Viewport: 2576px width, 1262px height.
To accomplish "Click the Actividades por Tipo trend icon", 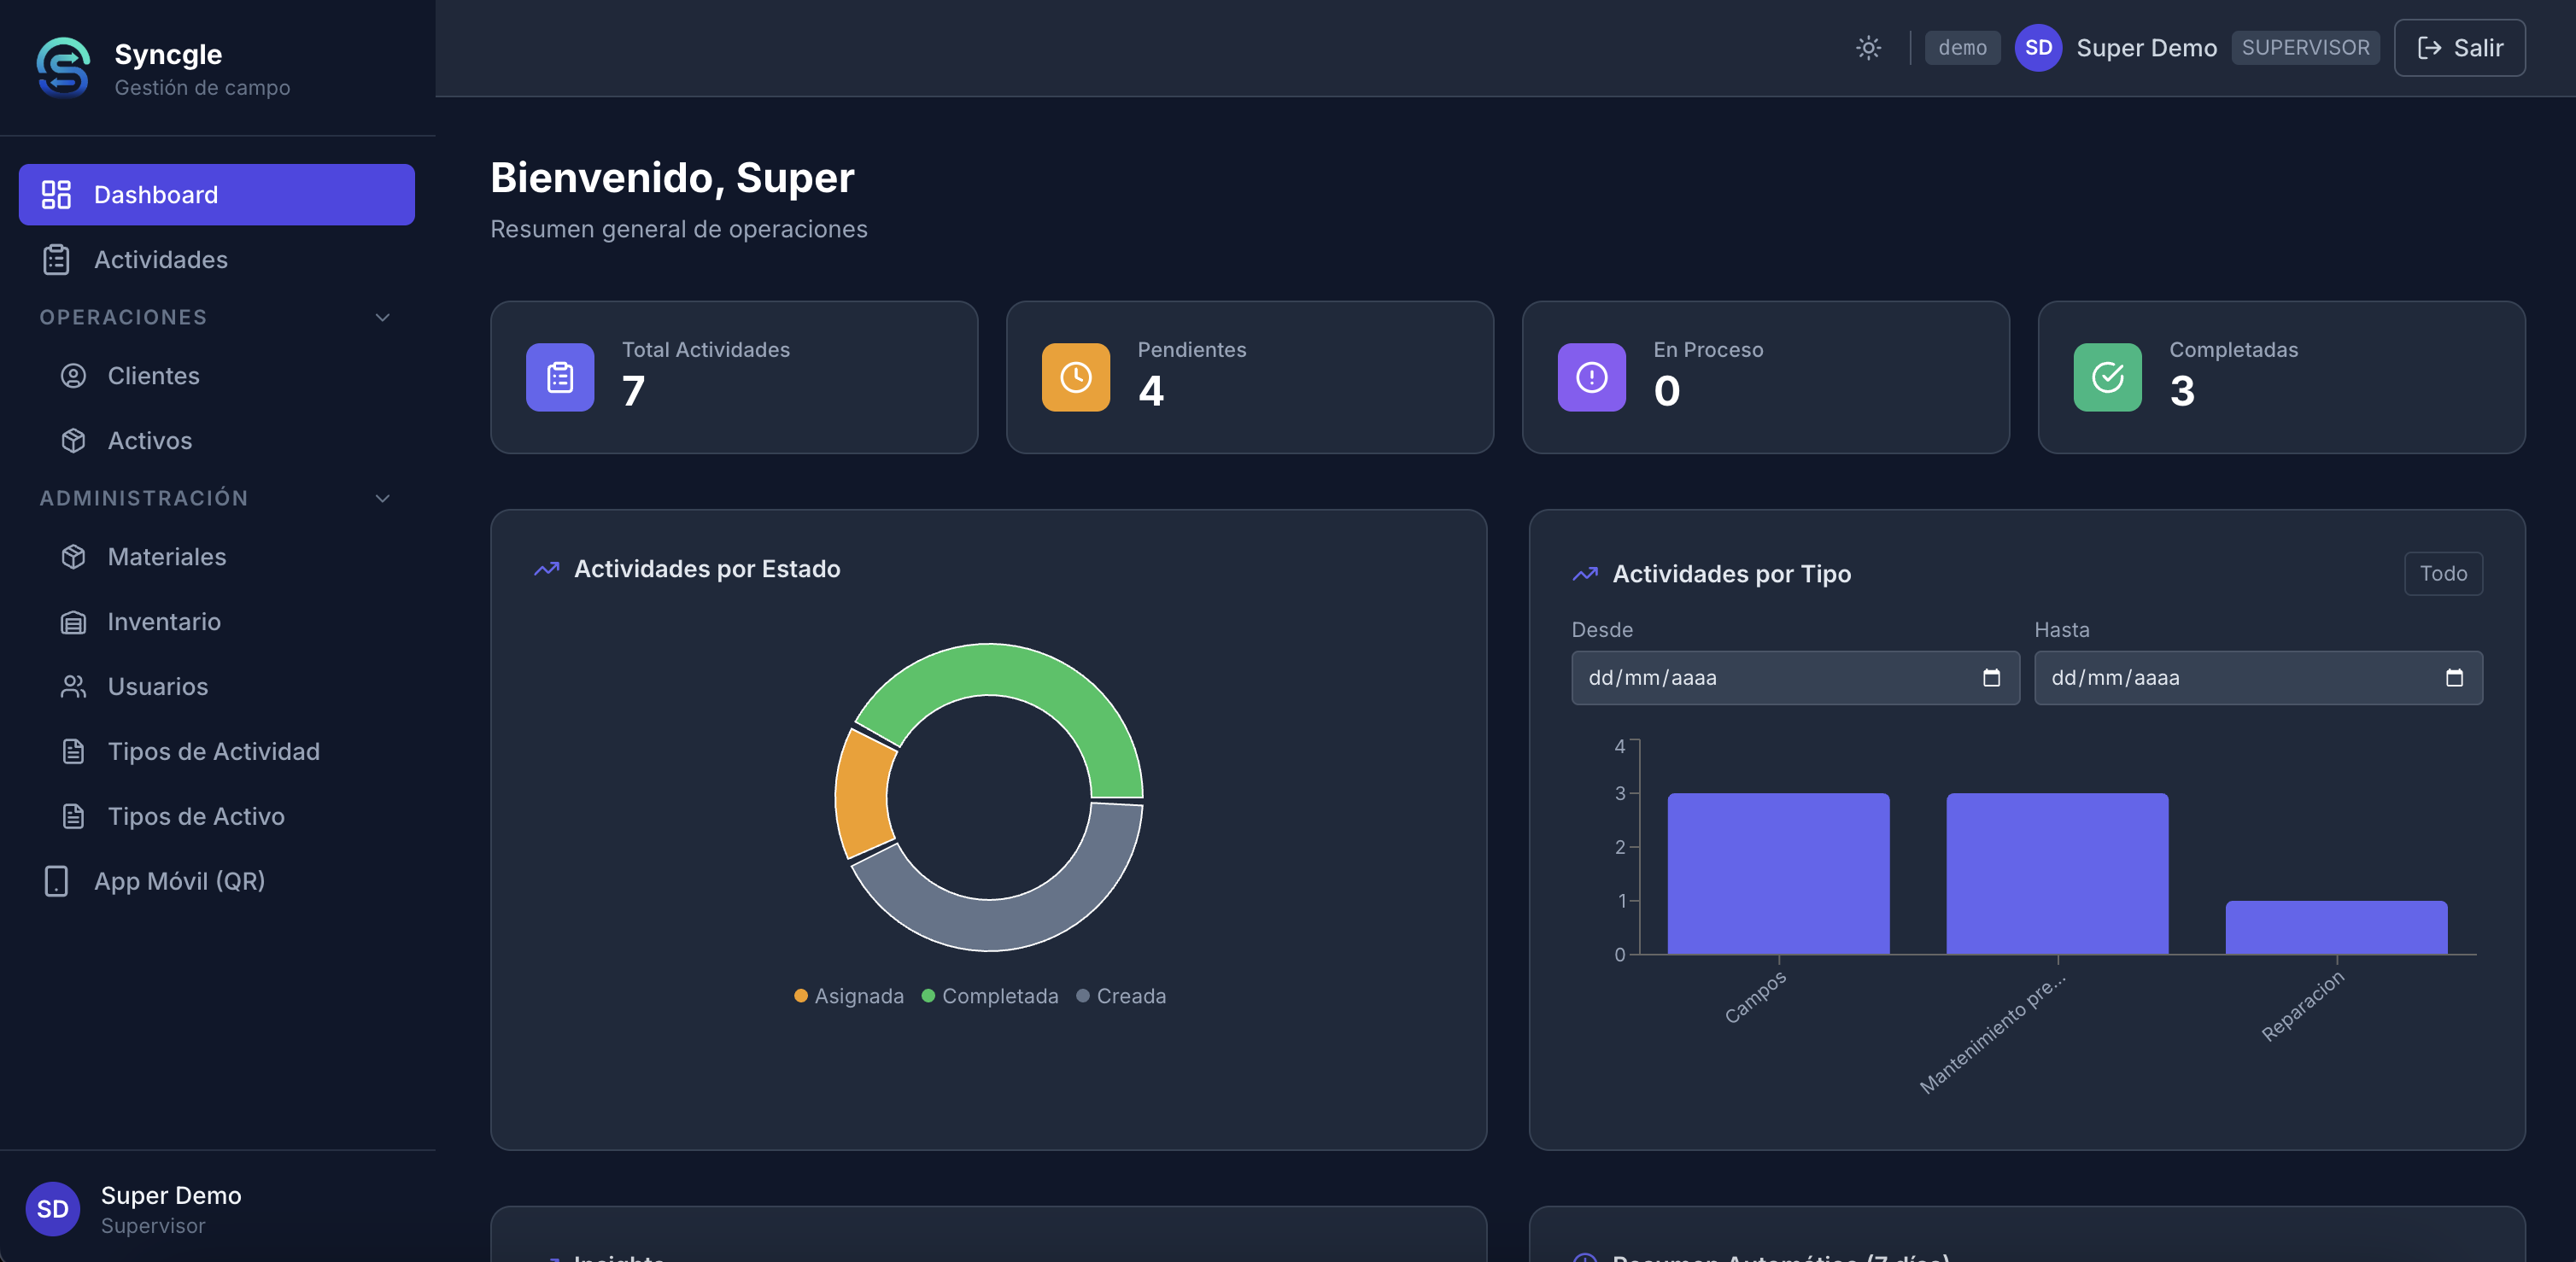I will (1585, 574).
